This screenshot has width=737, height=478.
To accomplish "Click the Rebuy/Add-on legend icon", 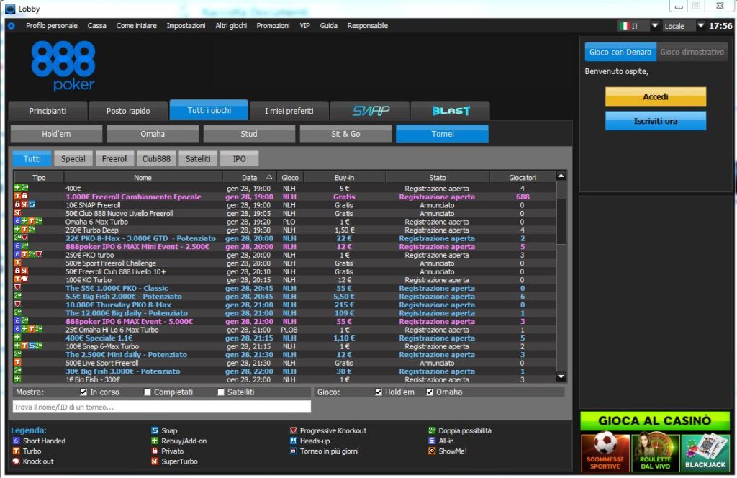I will tap(155, 441).
